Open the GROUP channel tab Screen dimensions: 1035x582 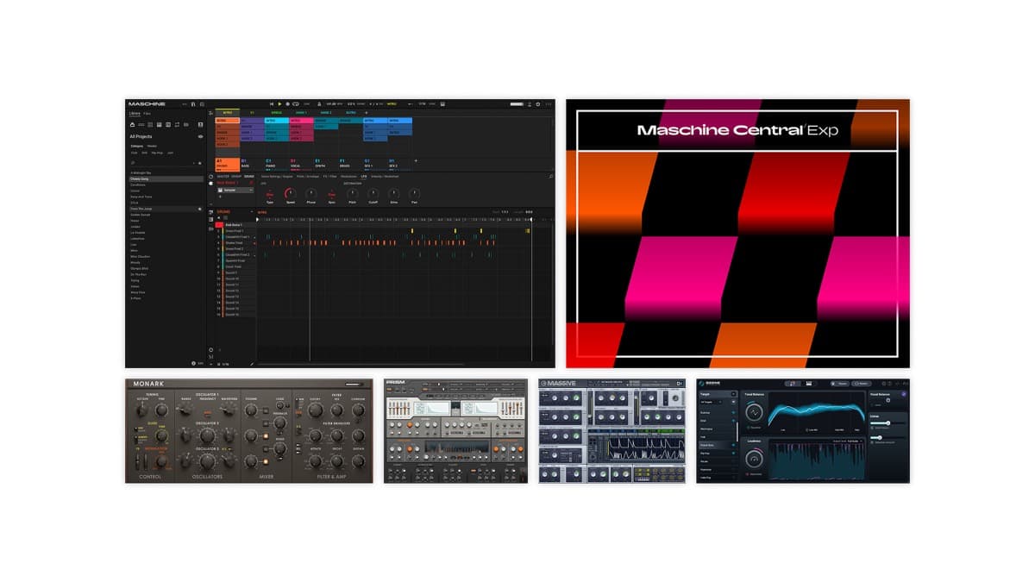click(x=236, y=176)
